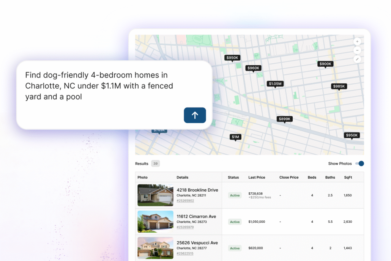The image size is (391, 261).
Task: Select the $899K map price marker
Action: [284, 119]
